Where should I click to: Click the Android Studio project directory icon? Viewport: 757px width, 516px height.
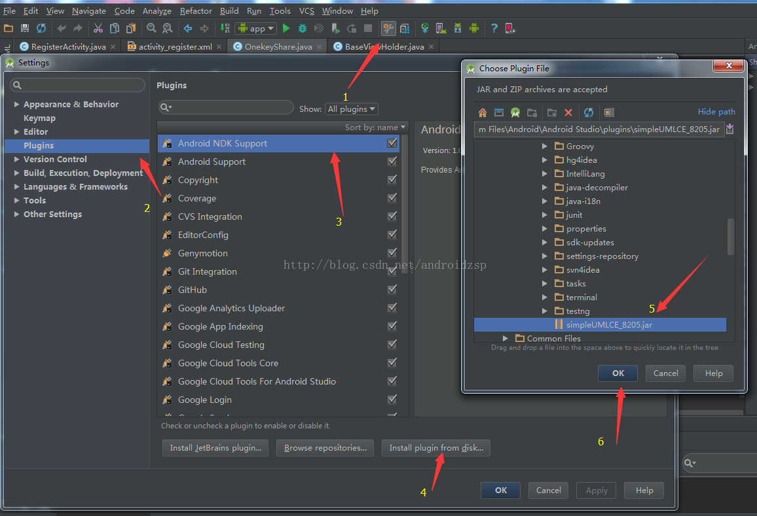pos(515,112)
